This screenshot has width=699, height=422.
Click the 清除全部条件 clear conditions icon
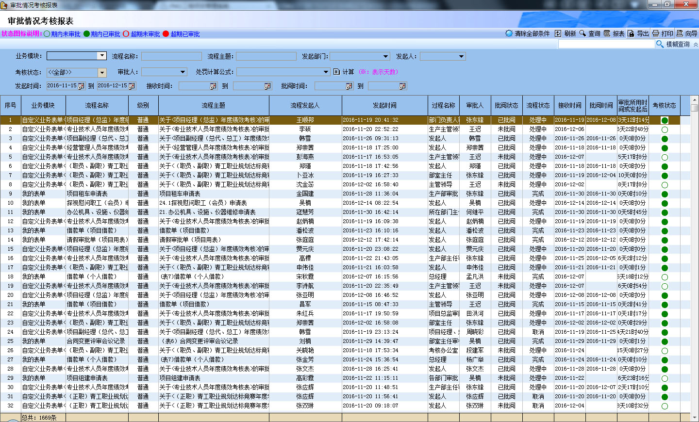(509, 33)
